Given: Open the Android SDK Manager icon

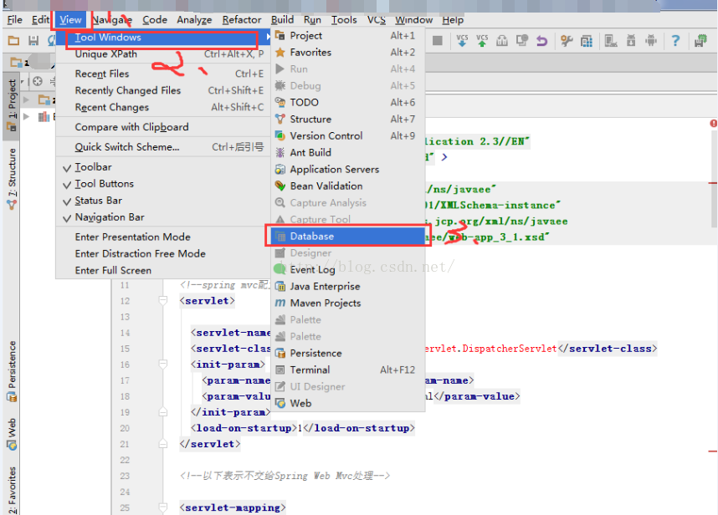Looking at the screenshot, I should pyautogui.click(x=631, y=41).
